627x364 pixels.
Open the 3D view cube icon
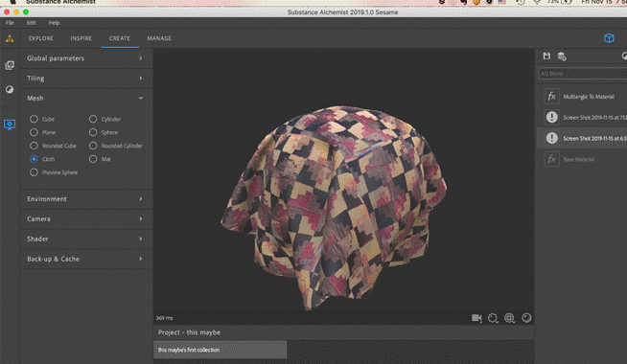pyautogui.click(x=609, y=38)
